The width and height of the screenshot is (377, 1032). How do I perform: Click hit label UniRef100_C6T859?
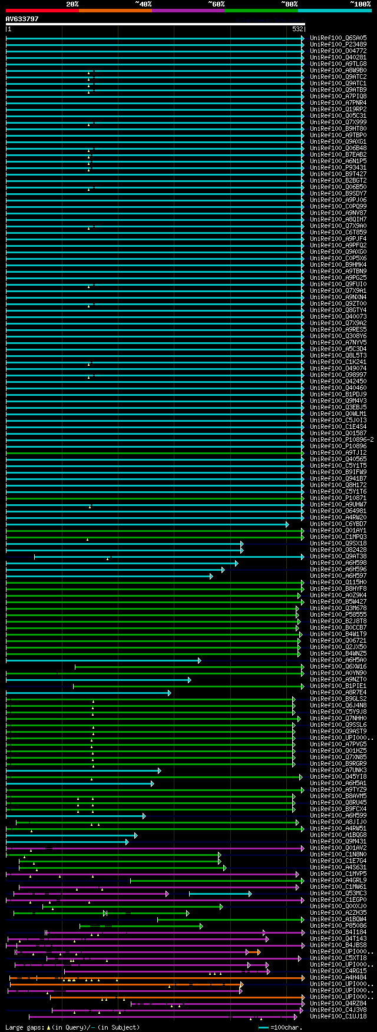tap(338, 232)
